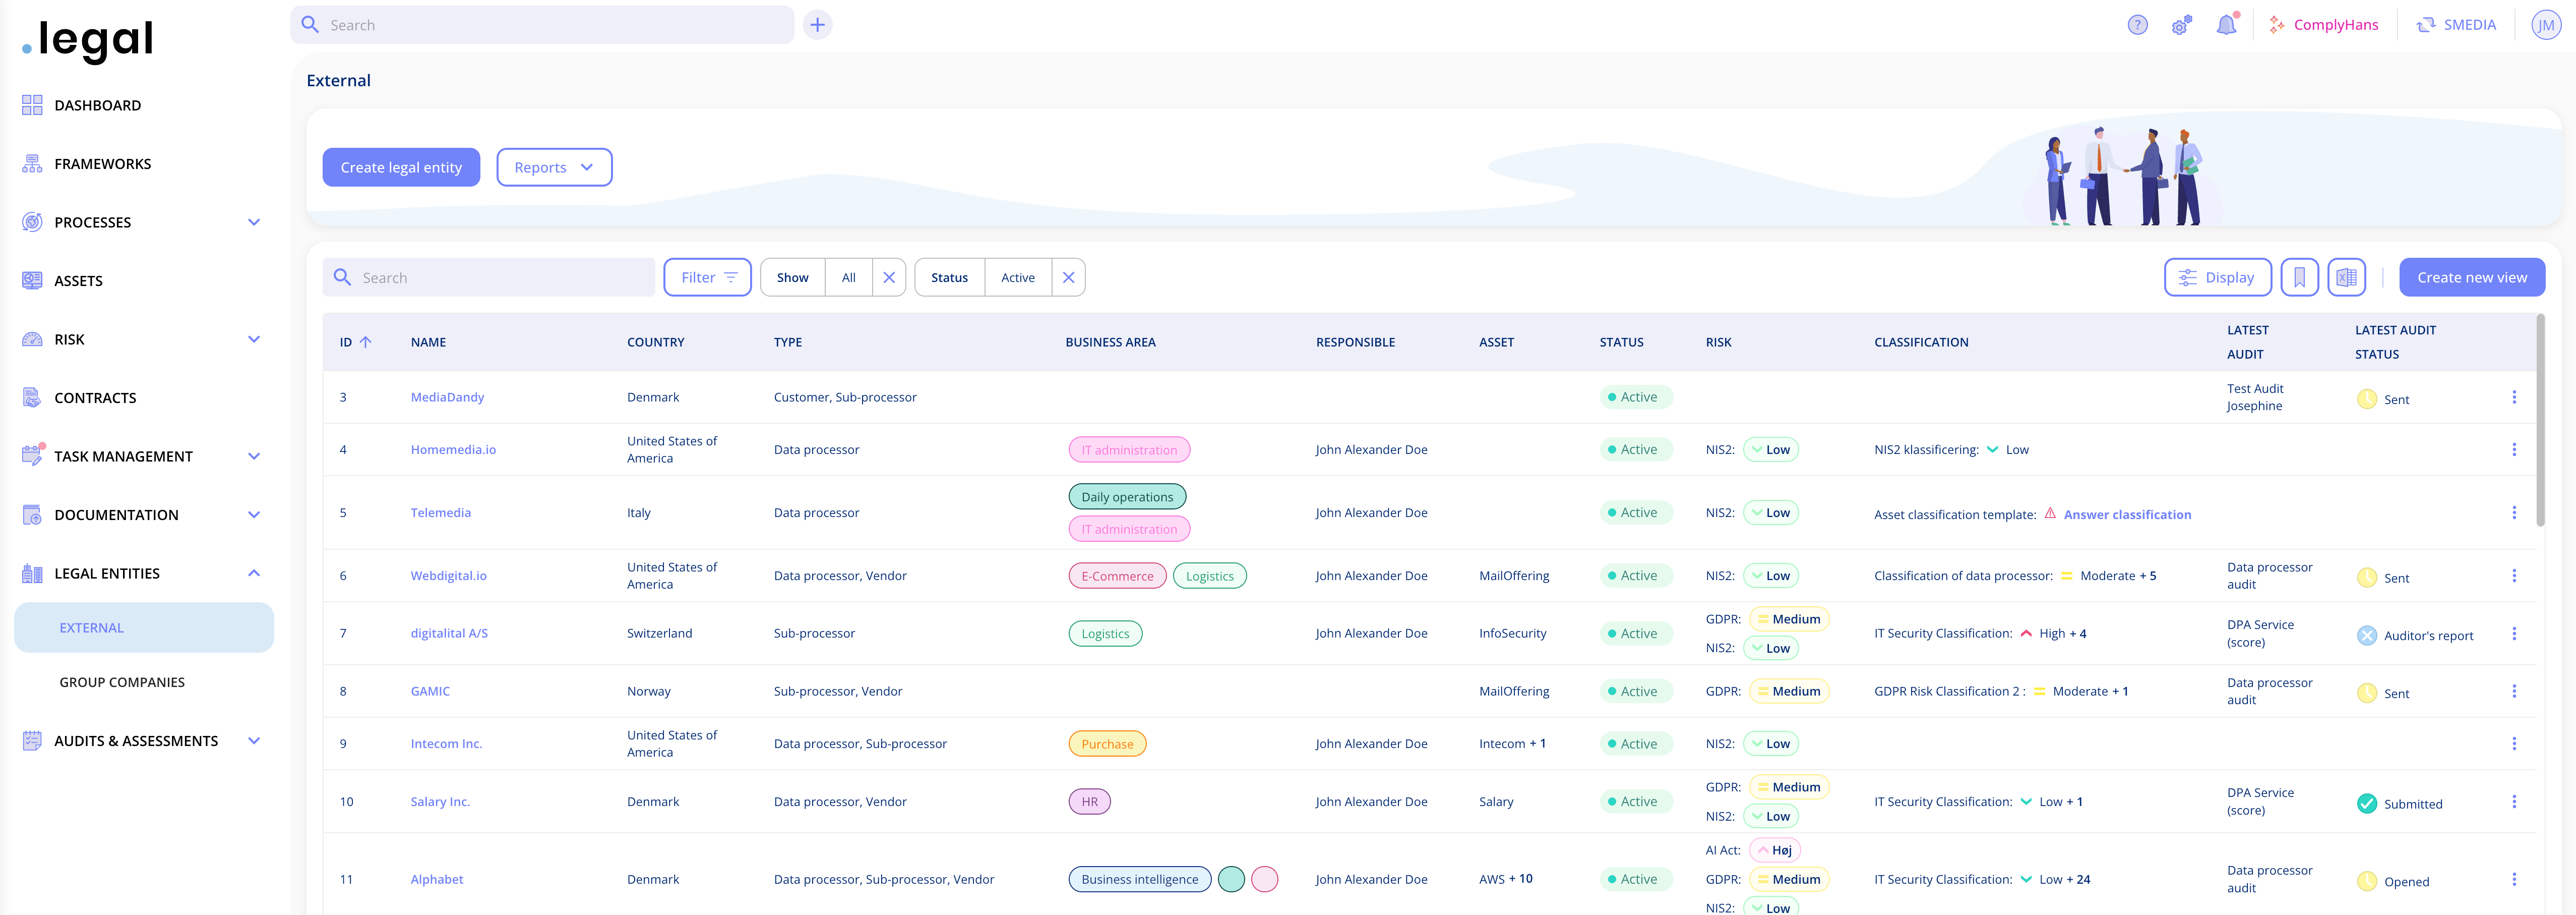Select Group Companies in sidebar
Screen dimensions: 2576x915
122,683
